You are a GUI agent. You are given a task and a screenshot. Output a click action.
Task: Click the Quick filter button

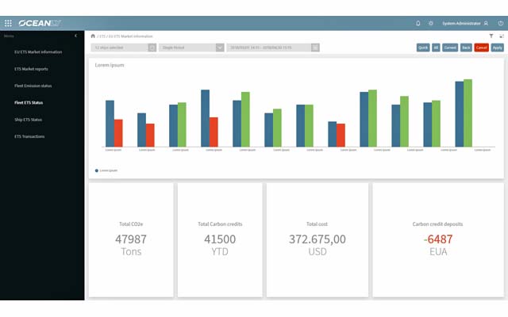coord(423,48)
